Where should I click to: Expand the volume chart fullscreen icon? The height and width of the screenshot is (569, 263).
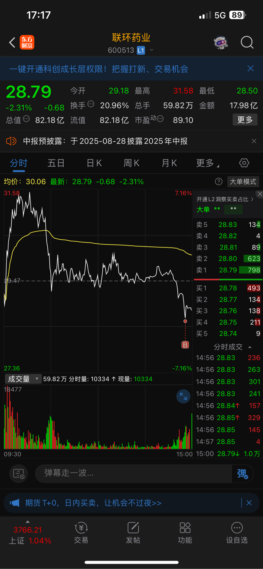point(184,396)
